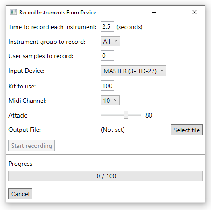The width and height of the screenshot is (211, 210).
Task: Click the Kit to use text box
Action: [x=108, y=86]
